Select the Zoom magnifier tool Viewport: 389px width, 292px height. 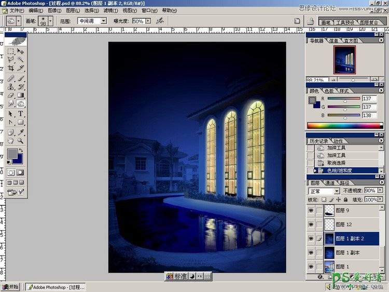pos(21,140)
